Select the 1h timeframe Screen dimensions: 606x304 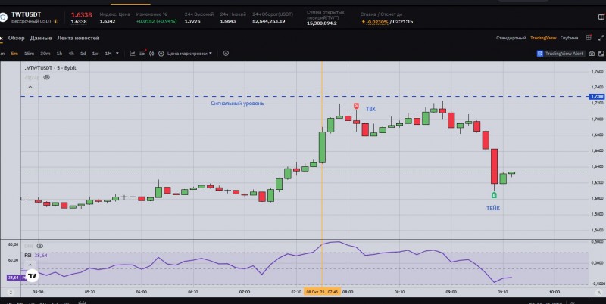pos(59,54)
